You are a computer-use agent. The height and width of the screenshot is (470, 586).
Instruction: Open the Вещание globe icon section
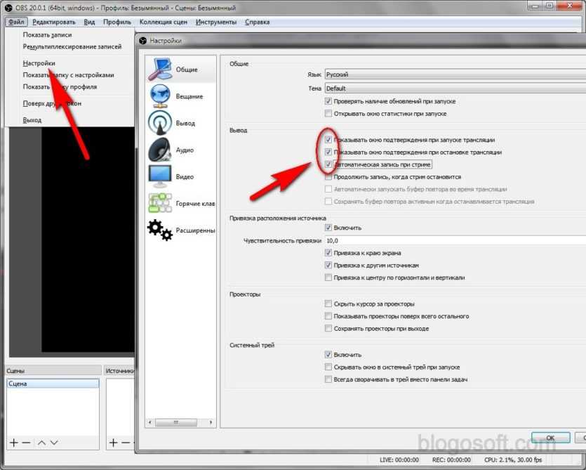click(159, 96)
